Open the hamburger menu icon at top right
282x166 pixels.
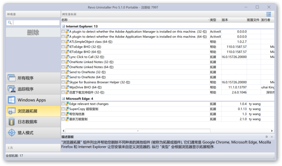[269, 14]
